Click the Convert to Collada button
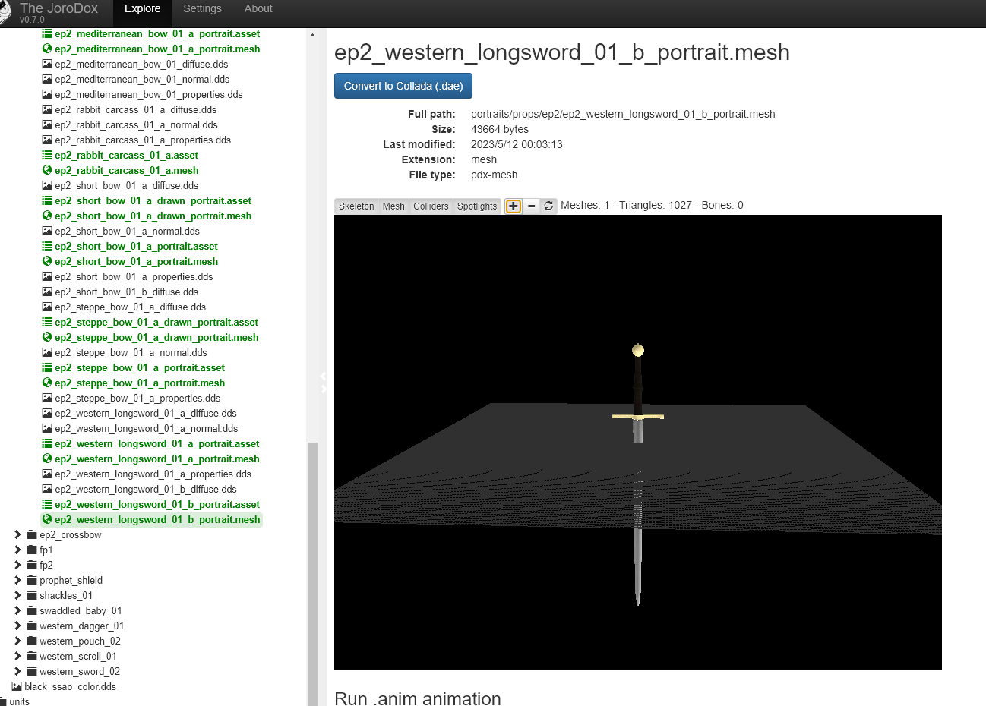Viewport: 986px width, 706px height. (403, 86)
